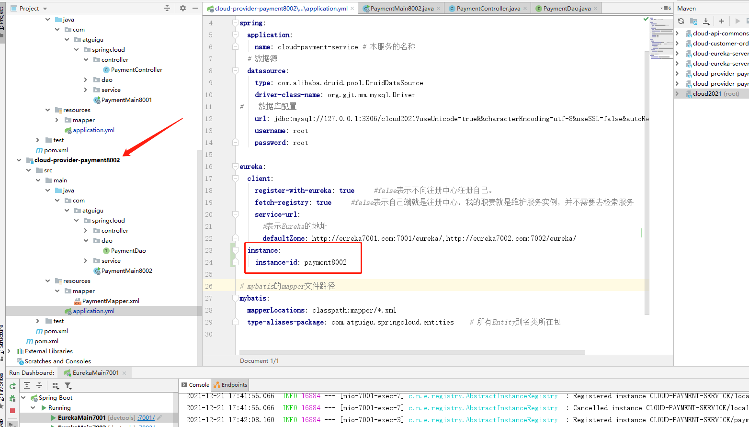Image resolution: width=749 pixels, height=427 pixels.
Task: Expand External Libraries node
Action: 9,351
